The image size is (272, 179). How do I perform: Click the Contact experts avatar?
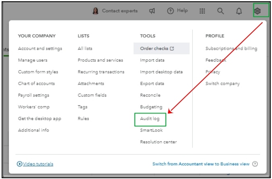[96, 11]
